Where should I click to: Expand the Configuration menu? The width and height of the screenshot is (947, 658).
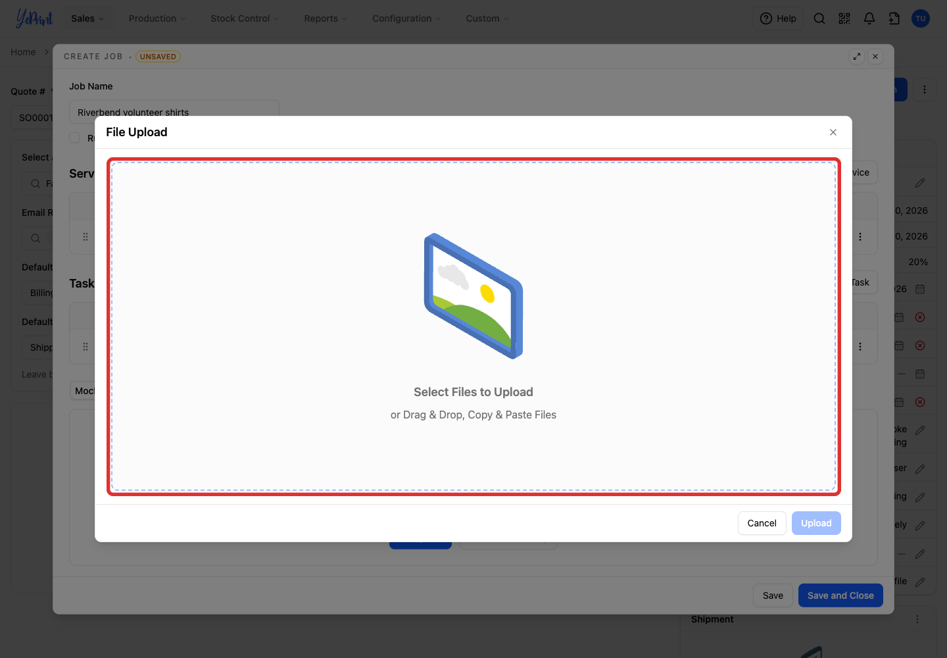pos(406,18)
